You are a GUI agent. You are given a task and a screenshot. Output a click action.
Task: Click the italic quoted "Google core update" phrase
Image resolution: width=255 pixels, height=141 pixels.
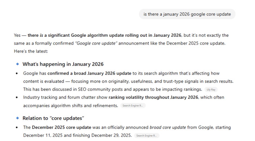[x=95, y=43]
